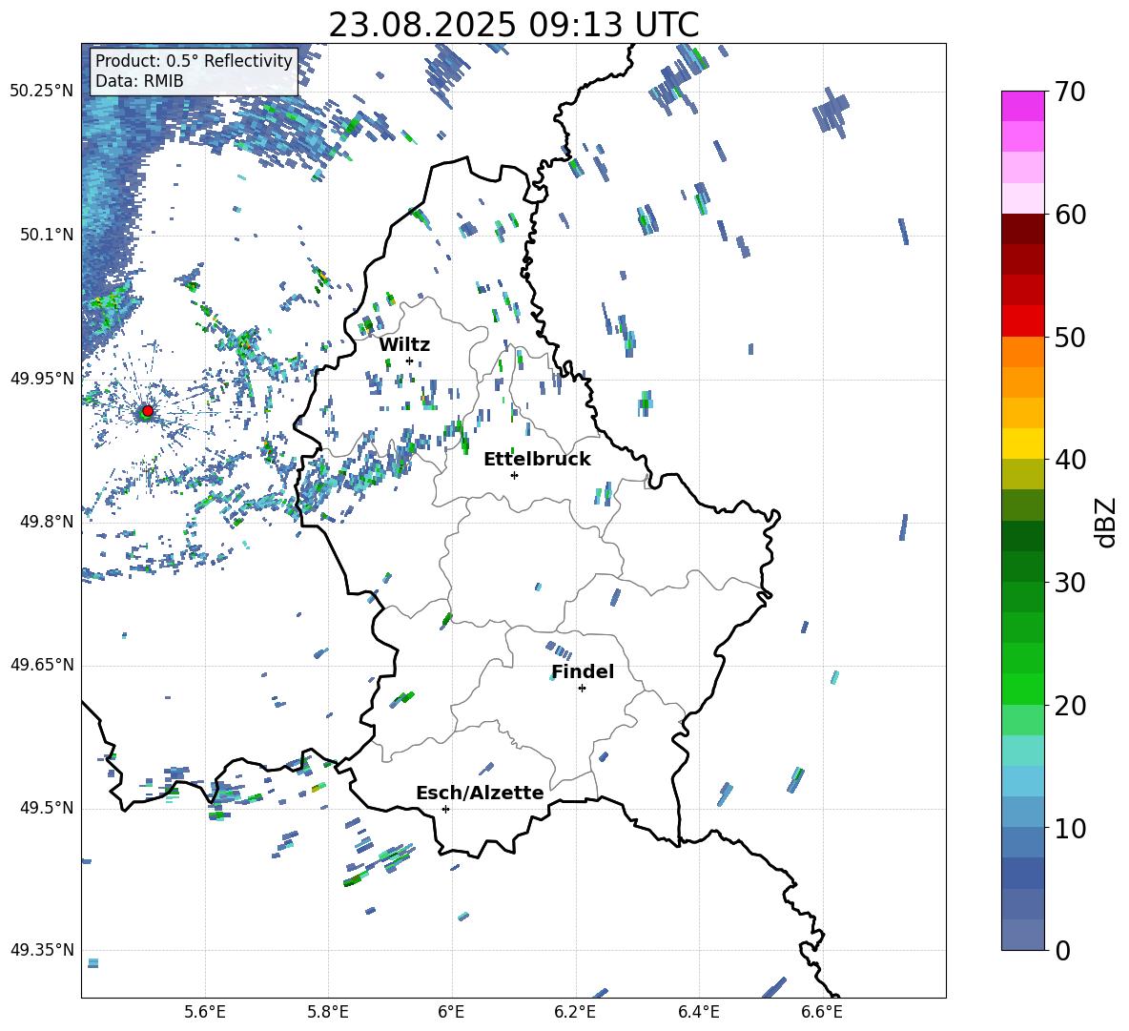The height and width of the screenshot is (1031, 1129).
Task: Click the Wiltz city label
Action: point(404,343)
